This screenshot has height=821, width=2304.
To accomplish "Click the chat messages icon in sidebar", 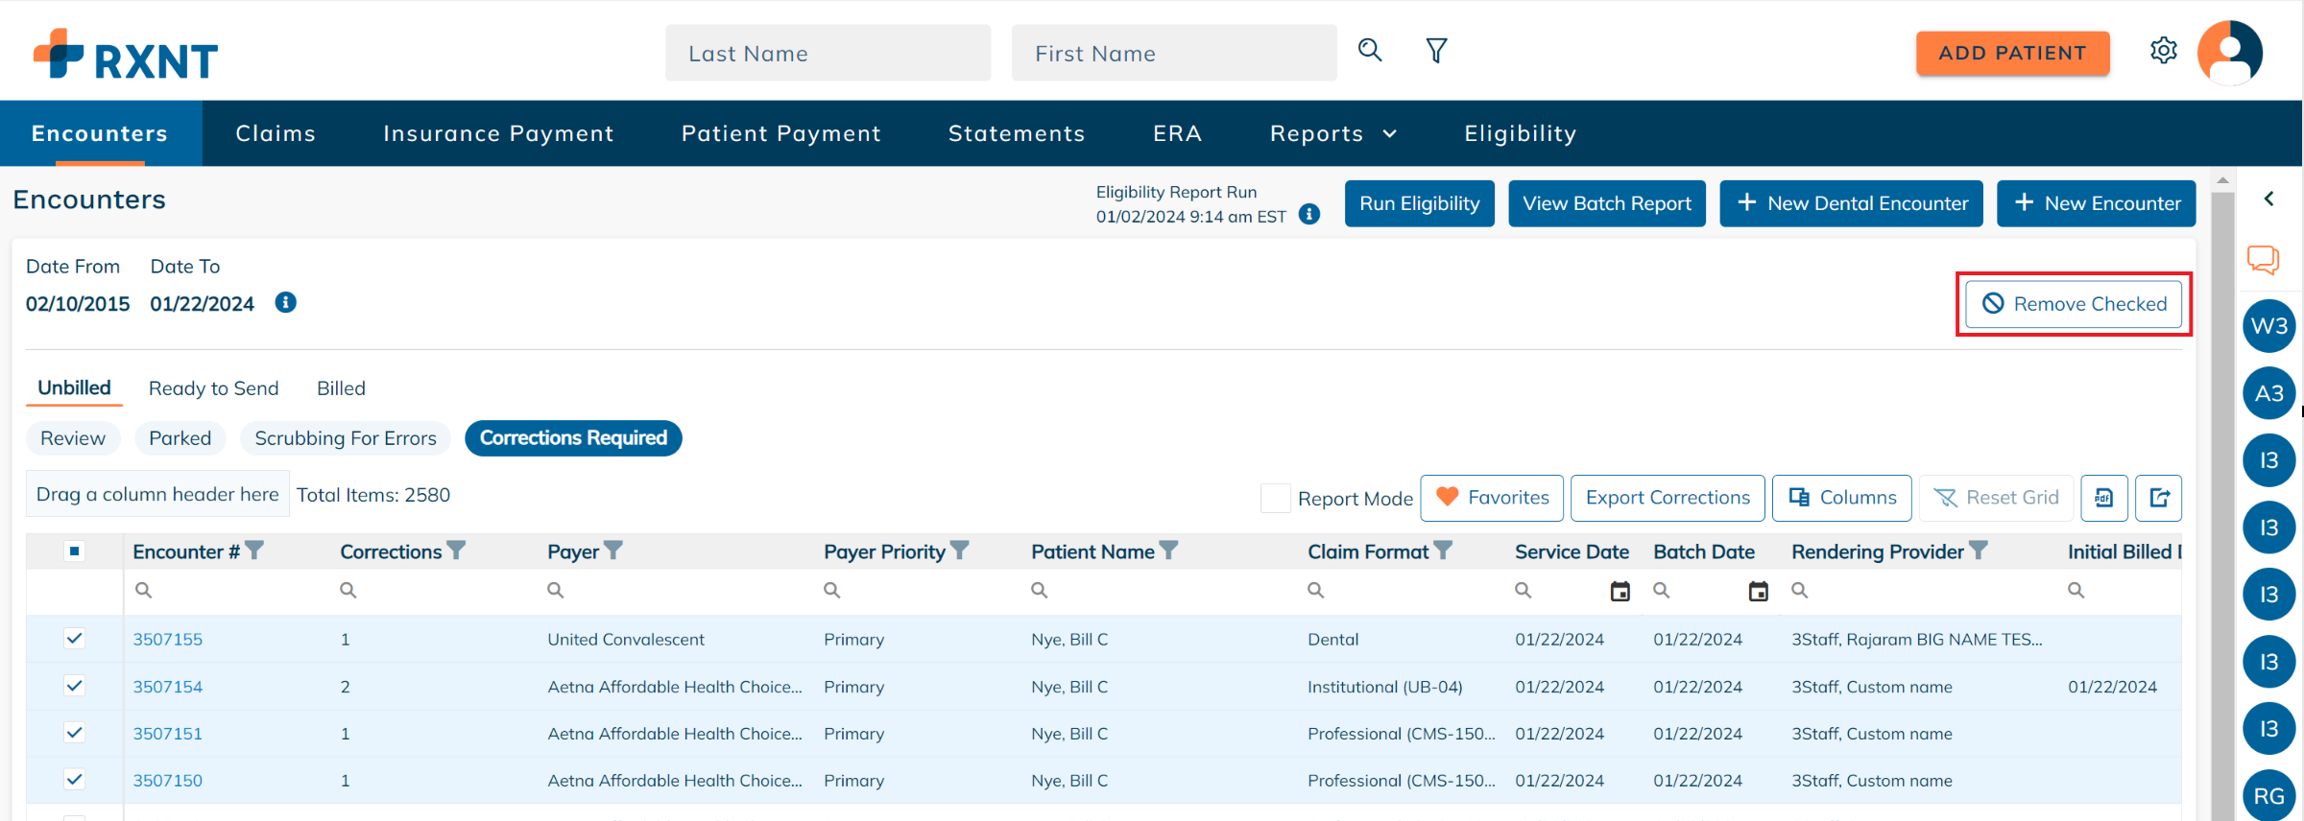I will pos(2263,259).
